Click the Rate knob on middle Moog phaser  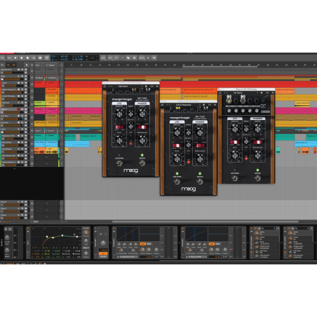pyautogui.click(x=177, y=159)
